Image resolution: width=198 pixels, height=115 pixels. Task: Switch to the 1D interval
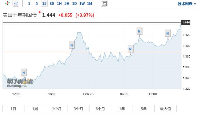click(75, 4)
